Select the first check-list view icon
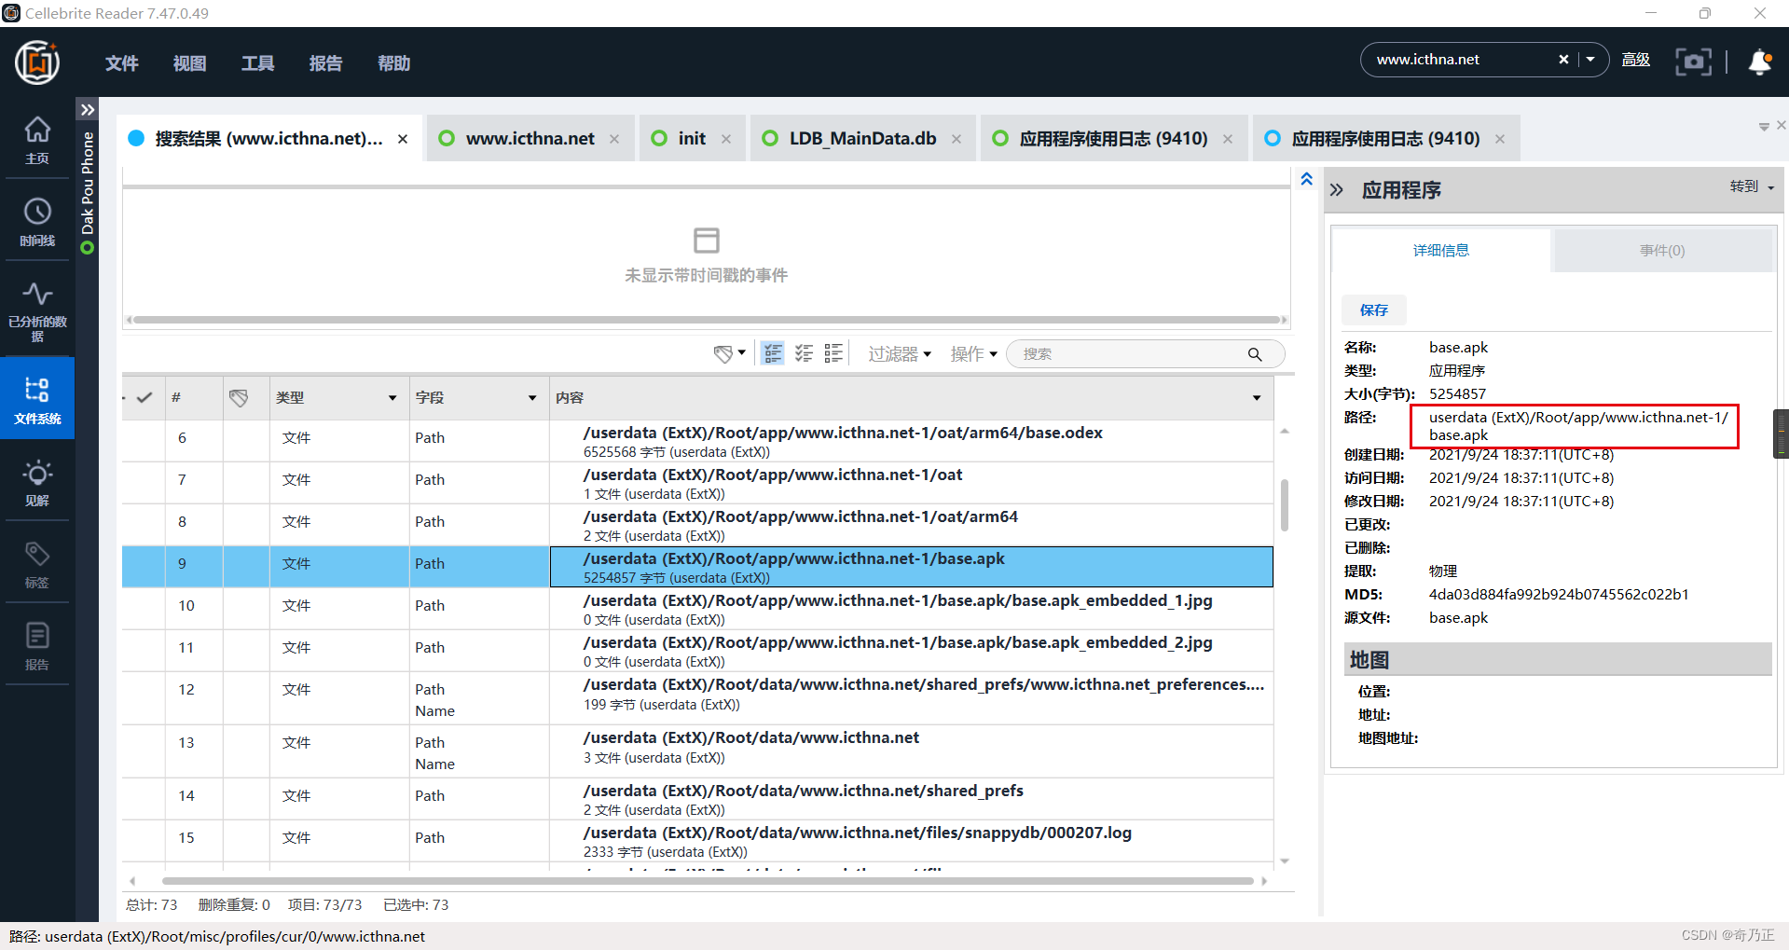The height and width of the screenshot is (950, 1789). (x=773, y=353)
